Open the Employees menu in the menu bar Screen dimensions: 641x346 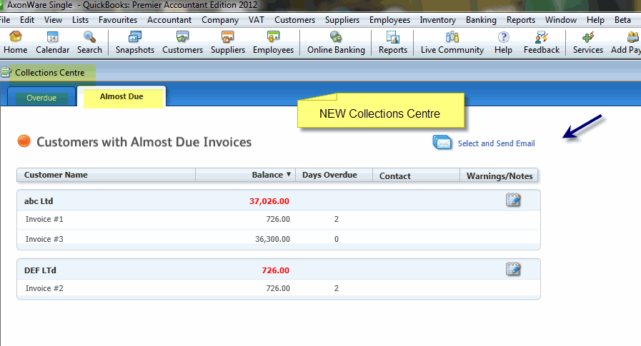point(389,19)
